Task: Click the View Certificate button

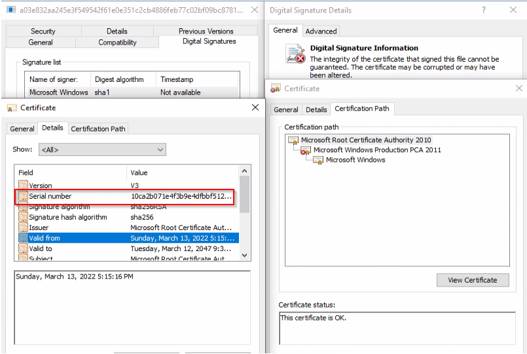Action: click(473, 280)
